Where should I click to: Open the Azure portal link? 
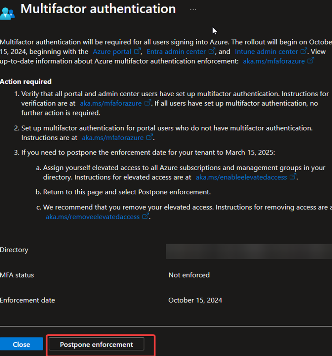click(x=112, y=52)
